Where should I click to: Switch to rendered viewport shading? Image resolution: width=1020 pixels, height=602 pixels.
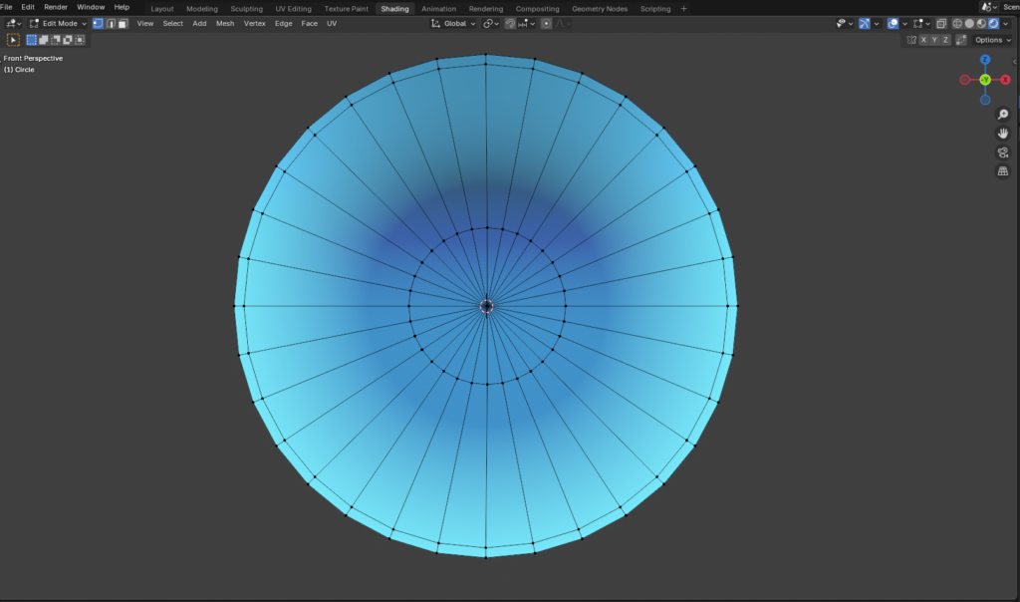(993, 24)
